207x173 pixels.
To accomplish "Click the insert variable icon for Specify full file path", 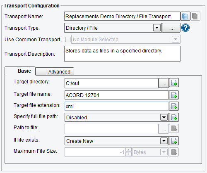I will point(174,117).
